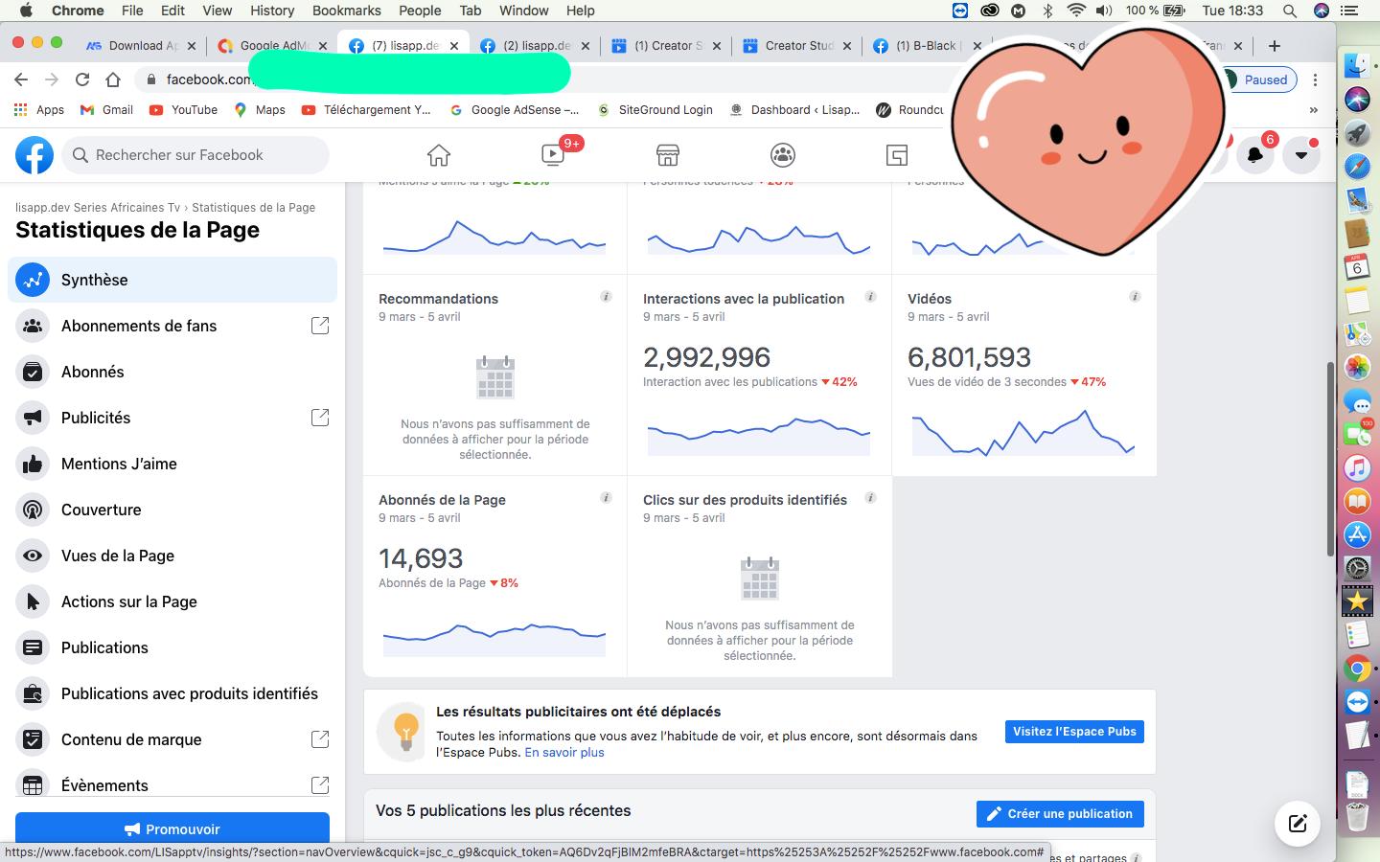Open the account menu down arrow
The height and width of the screenshot is (862, 1380).
click(1301, 155)
